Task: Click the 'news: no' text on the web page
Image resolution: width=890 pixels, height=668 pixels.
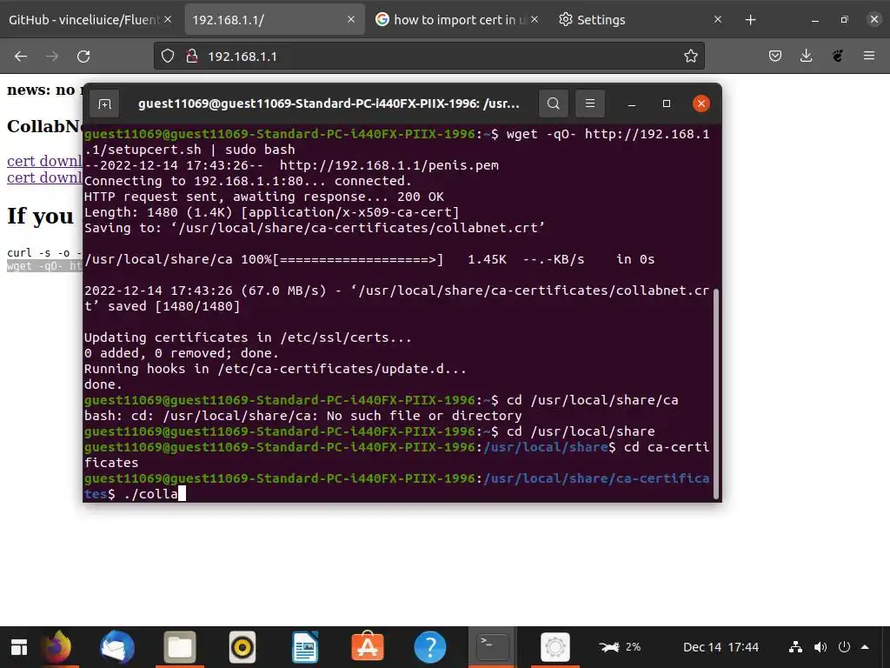Action: (41, 90)
